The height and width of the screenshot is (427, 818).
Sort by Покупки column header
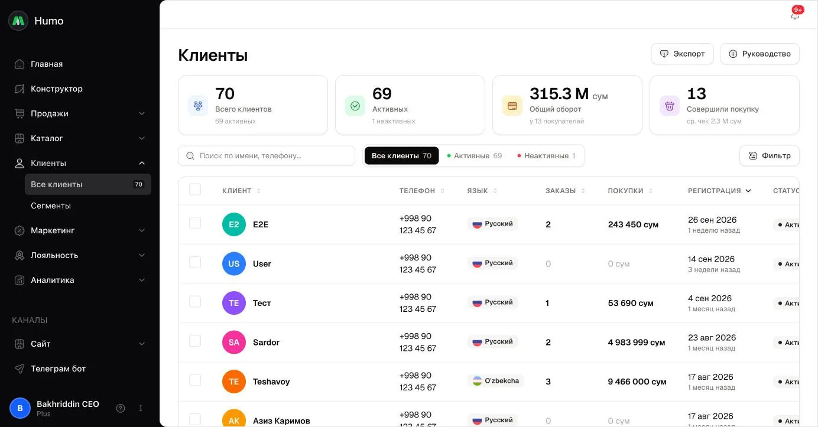tap(630, 191)
